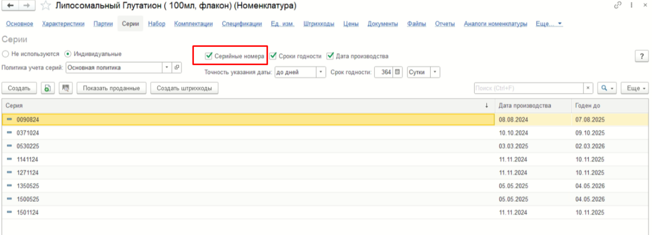
Task: Click the back navigation arrow
Action: pyautogui.click(x=10, y=6)
